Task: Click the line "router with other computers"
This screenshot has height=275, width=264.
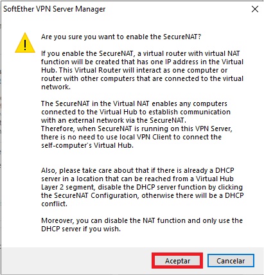Action: click(142, 78)
